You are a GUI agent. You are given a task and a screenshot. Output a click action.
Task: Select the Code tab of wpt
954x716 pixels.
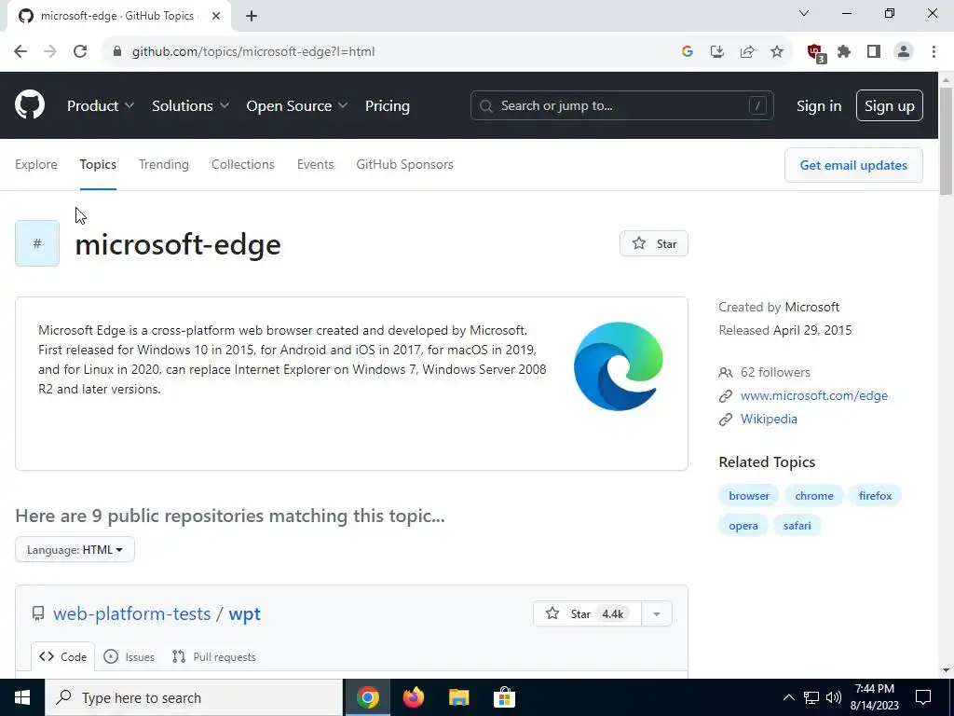[x=63, y=657]
